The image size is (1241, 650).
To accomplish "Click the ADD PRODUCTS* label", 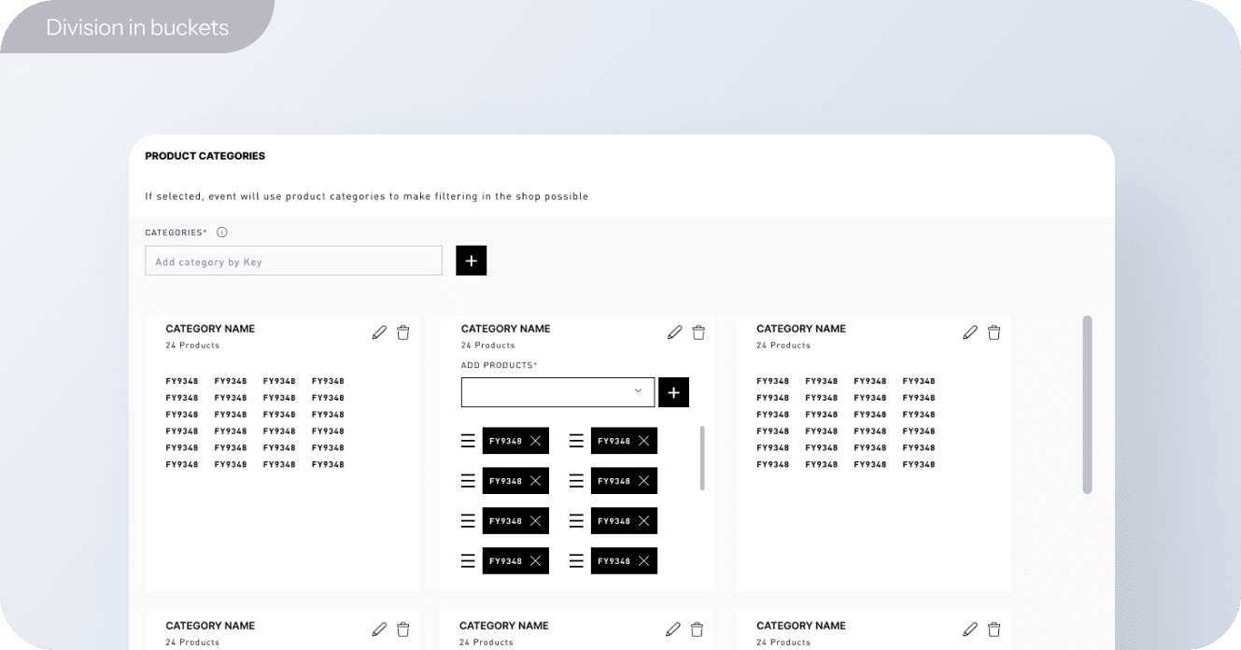I will [500, 365].
